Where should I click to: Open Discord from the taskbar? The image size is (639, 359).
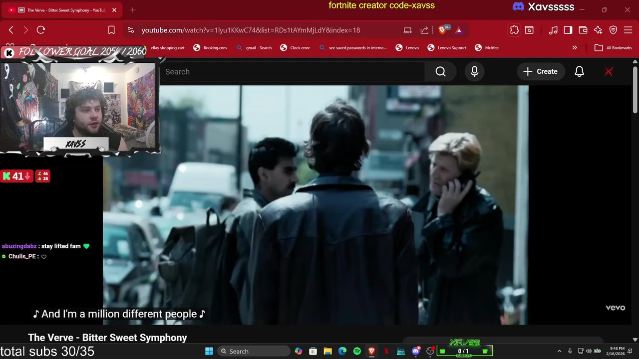(x=416, y=351)
